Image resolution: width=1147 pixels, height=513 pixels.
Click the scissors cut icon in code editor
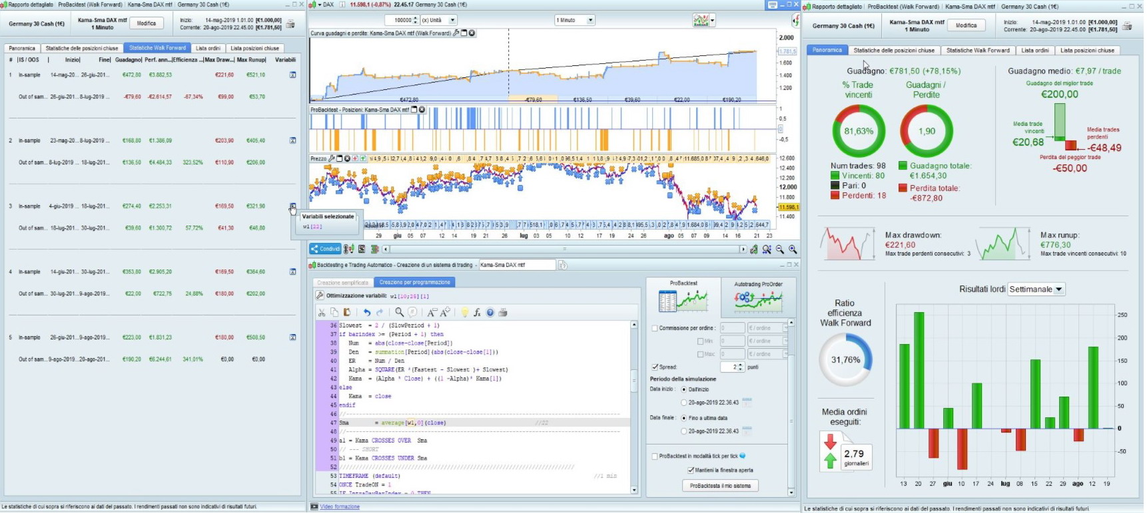322,312
